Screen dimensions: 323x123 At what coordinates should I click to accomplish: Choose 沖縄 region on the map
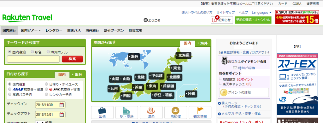tap(191, 94)
